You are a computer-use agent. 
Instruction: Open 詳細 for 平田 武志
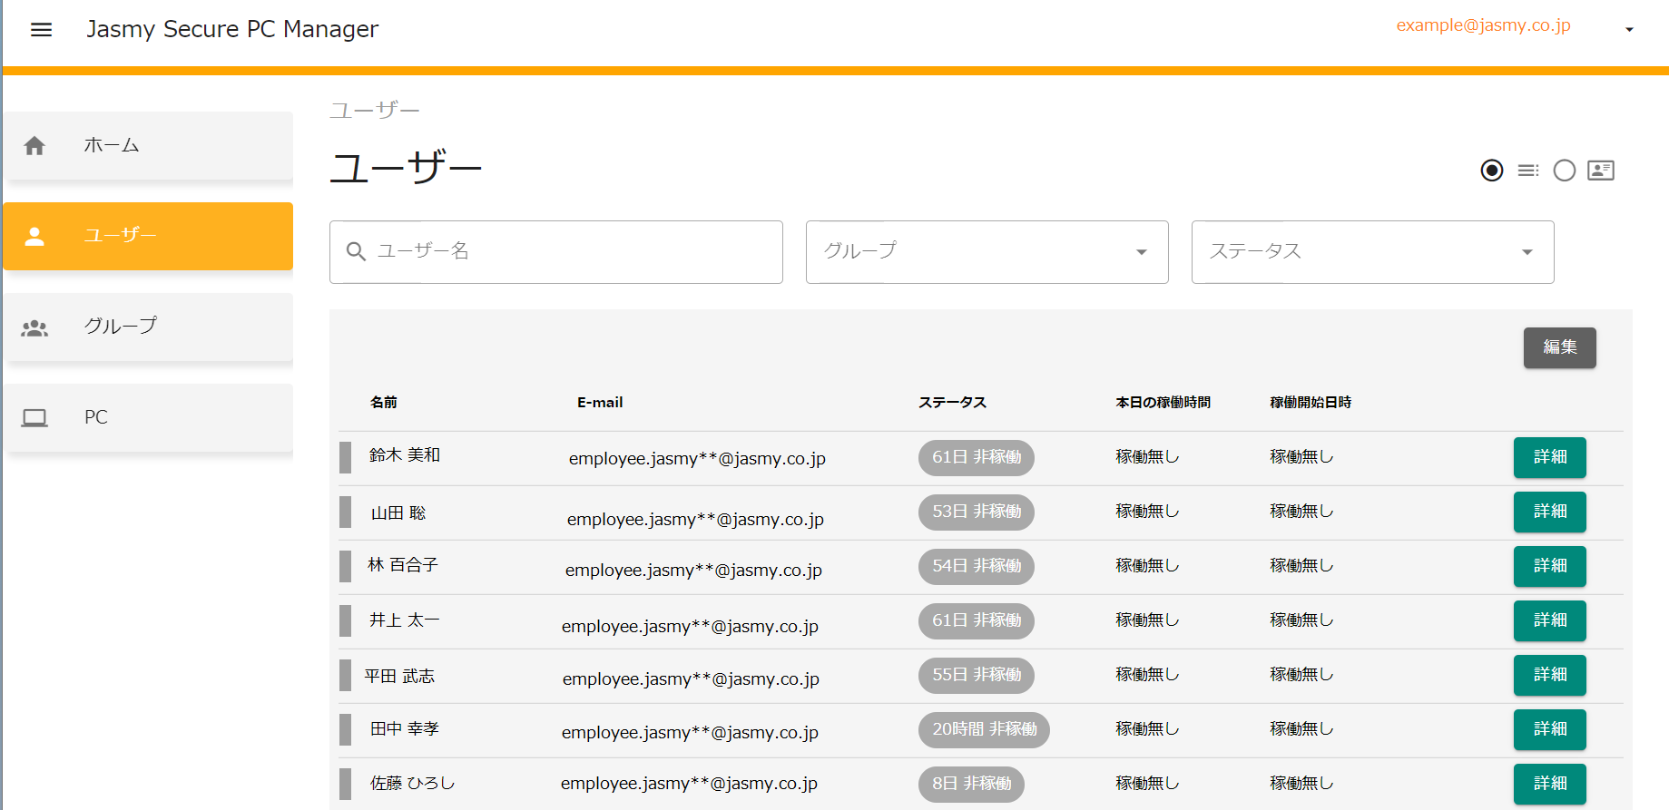[x=1550, y=675]
